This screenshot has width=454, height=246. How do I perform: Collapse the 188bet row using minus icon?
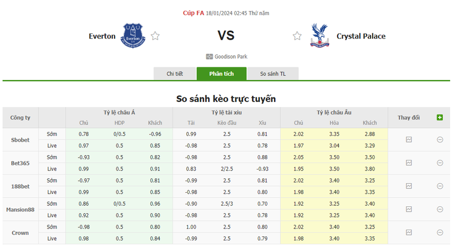pos(440,186)
